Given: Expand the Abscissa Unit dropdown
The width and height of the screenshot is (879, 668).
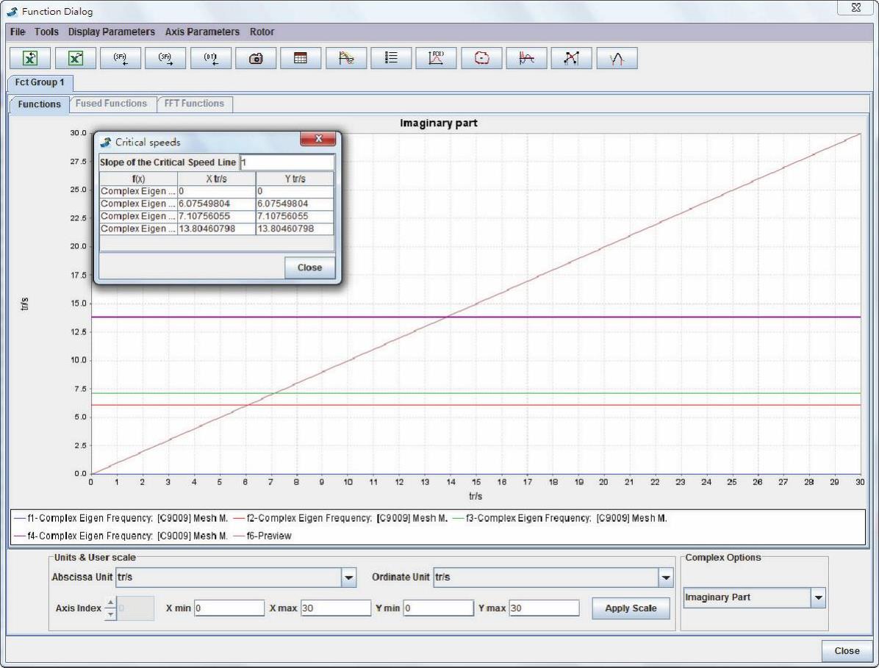Looking at the screenshot, I should coord(349,578).
